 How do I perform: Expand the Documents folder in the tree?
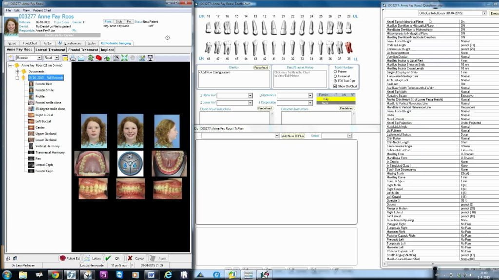[17, 71]
